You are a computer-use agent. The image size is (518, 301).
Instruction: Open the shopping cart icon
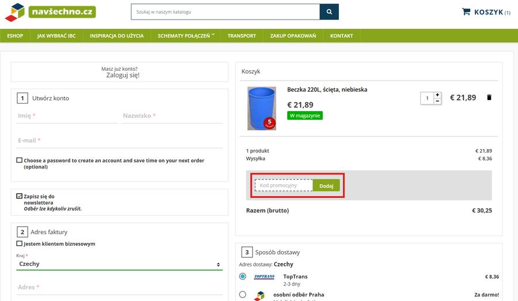tap(466, 12)
